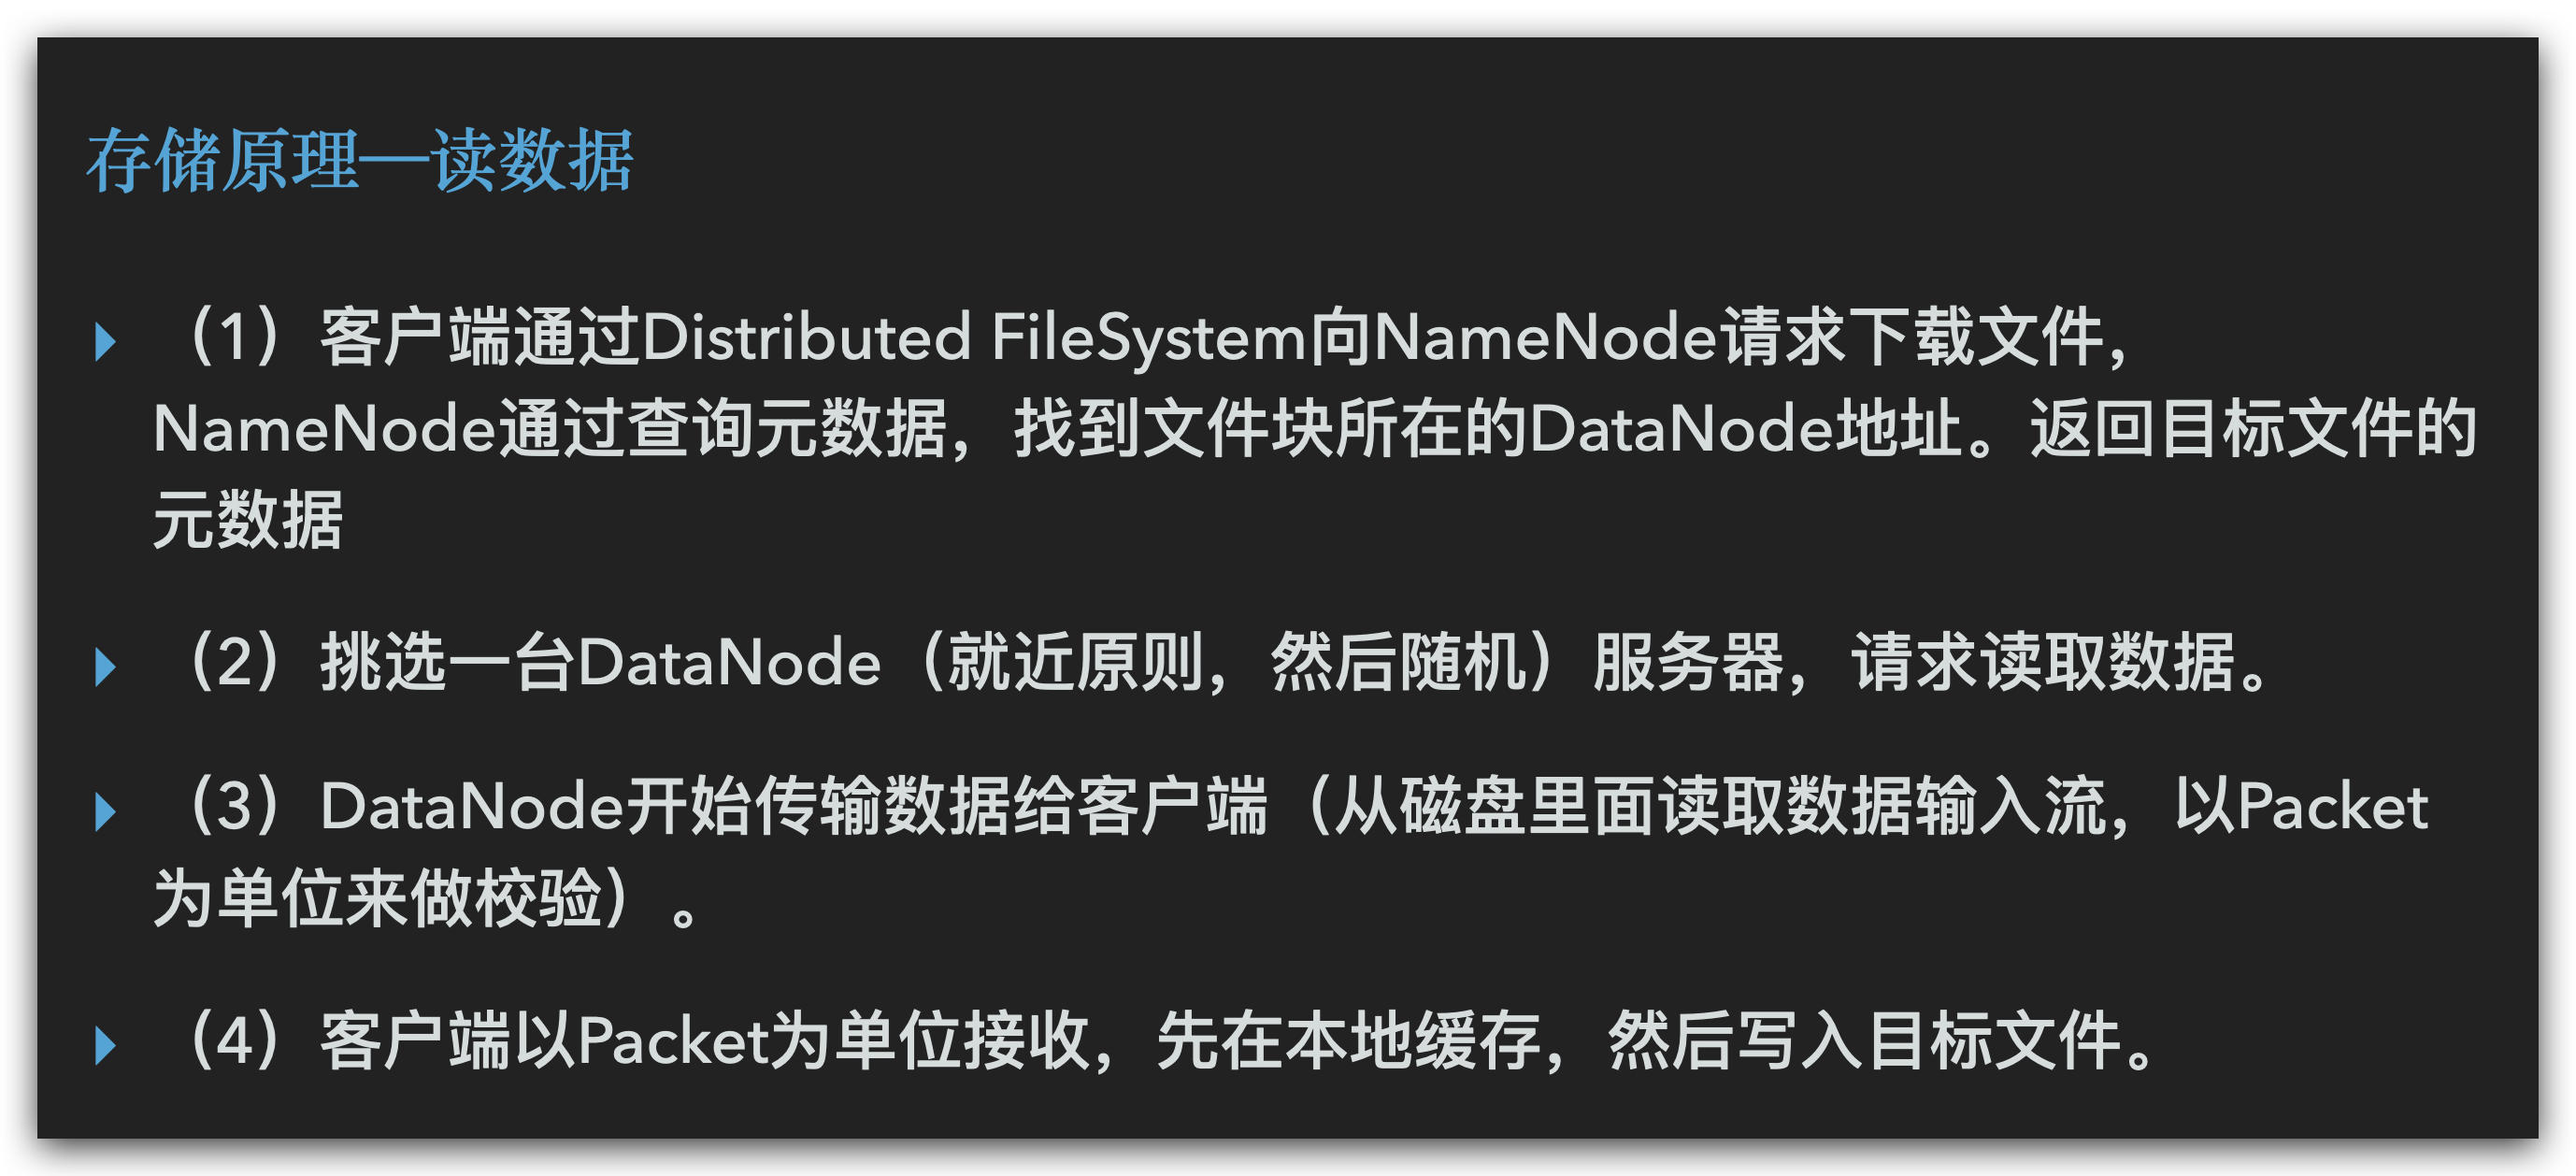Click the wrapped last line 元数据 of step (1)
Image resolution: width=2576 pixels, height=1176 pixels.
248,520
